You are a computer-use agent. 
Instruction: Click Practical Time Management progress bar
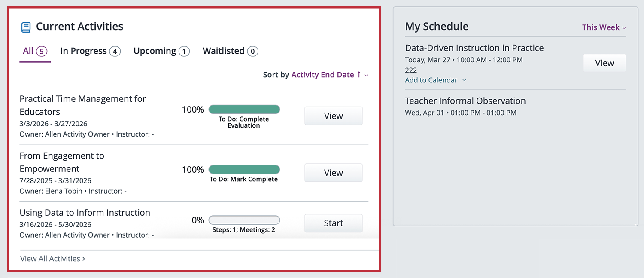point(244,110)
